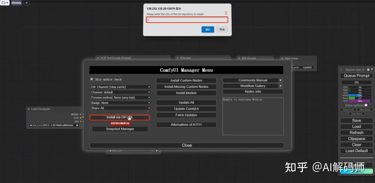This screenshot has width=375, height=183.
Task: Click the collapse dot on VAE Decode node
Action: 239,58
